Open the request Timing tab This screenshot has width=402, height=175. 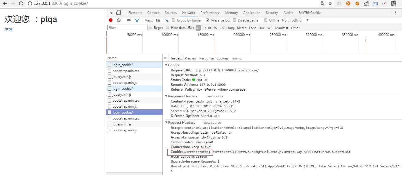click(236, 58)
